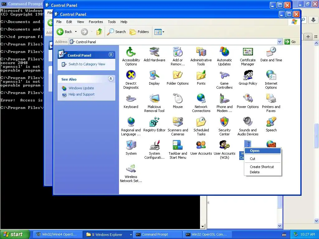This screenshot has width=319, height=239.
Task: Open Internet Options icon
Action: [x=271, y=75]
